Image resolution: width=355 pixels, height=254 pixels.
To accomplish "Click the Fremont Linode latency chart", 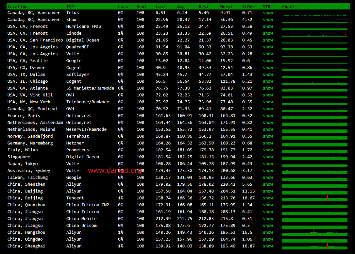I will [315, 33].
